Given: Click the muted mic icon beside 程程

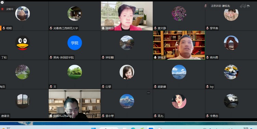Looking at the screenshot, I should [4, 28].
